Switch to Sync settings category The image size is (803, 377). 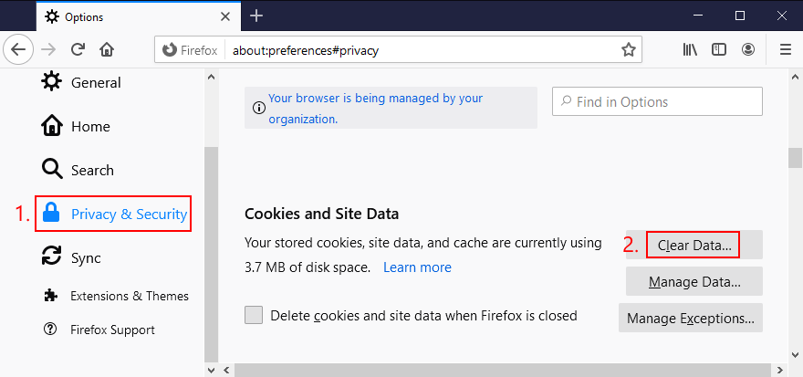click(x=85, y=257)
